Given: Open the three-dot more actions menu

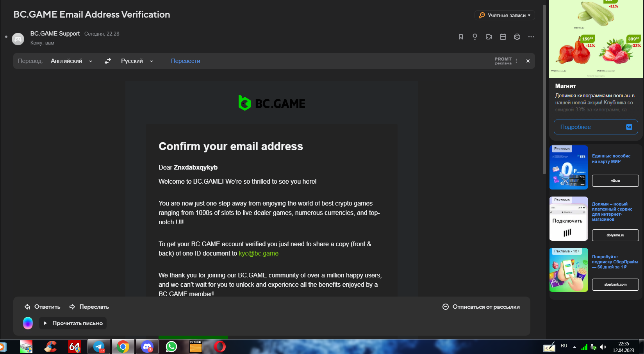Looking at the screenshot, I should point(531,37).
